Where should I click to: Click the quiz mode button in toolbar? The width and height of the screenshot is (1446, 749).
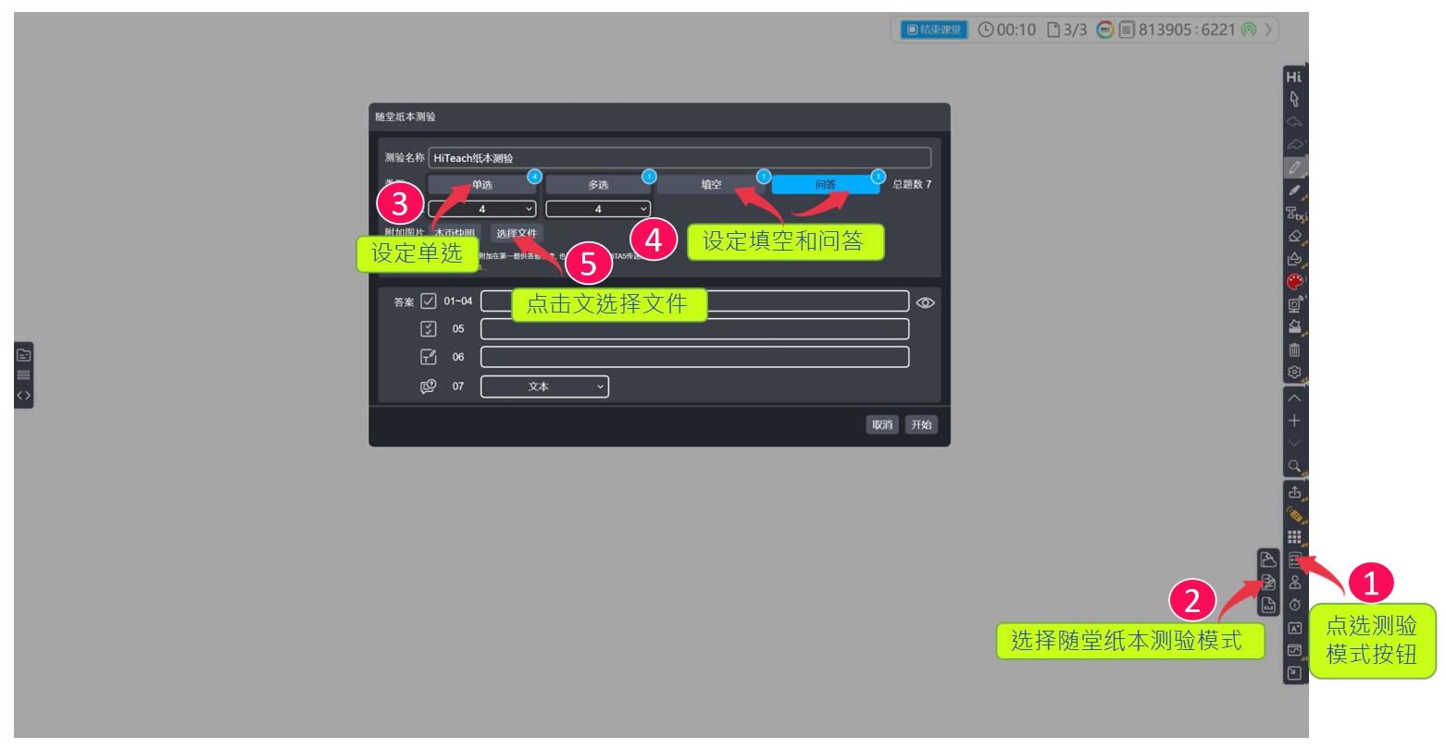(1294, 559)
